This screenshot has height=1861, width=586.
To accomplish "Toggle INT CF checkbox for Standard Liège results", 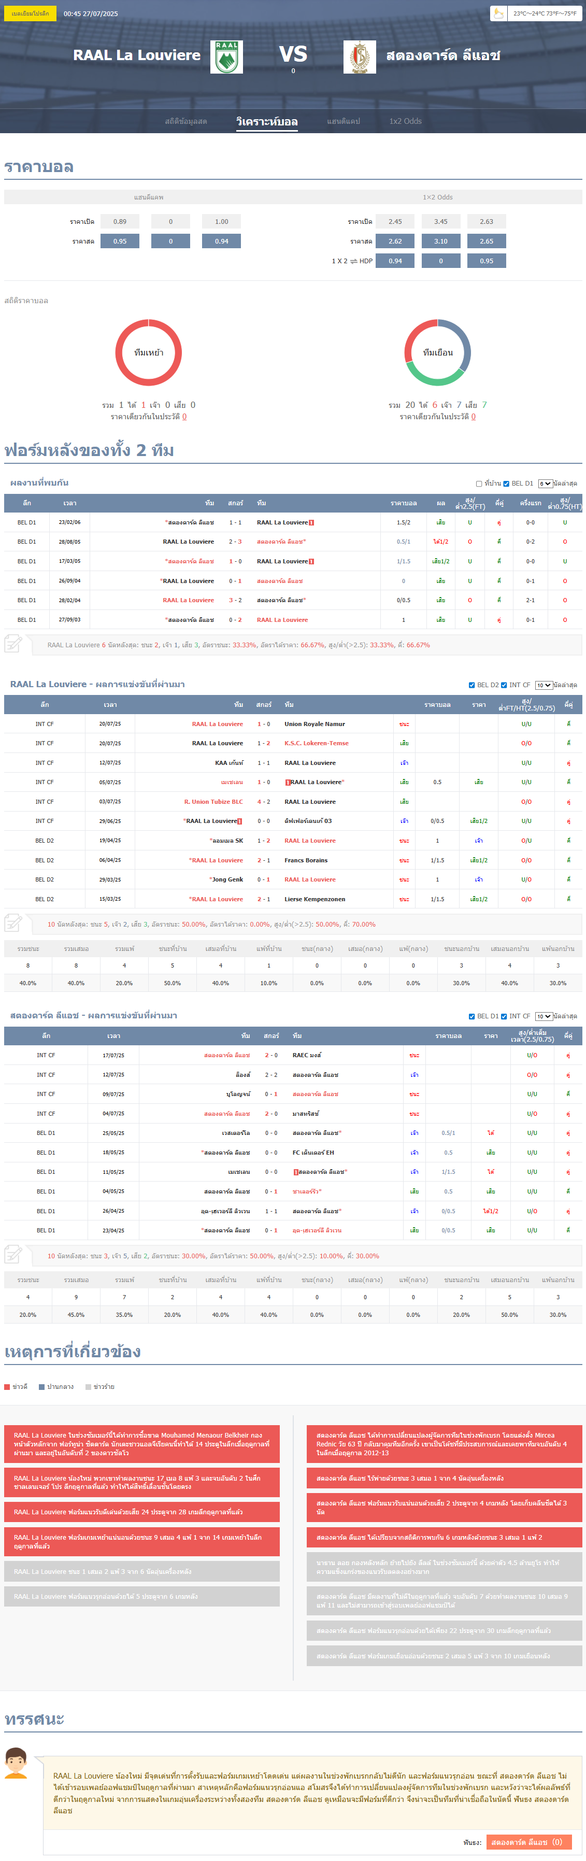I will pos(504,1016).
